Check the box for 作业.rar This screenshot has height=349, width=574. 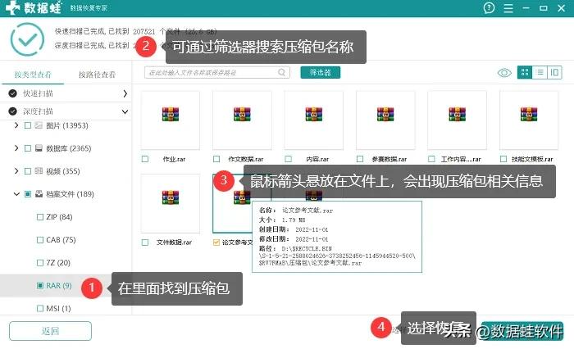145,159
